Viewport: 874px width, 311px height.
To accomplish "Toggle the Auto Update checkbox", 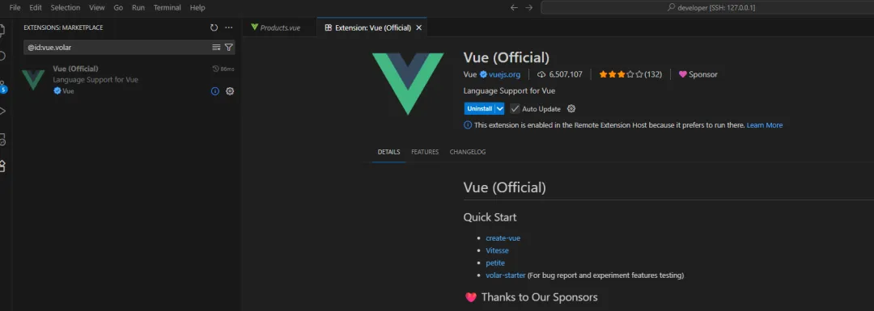I will pyautogui.click(x=515, y=108).
